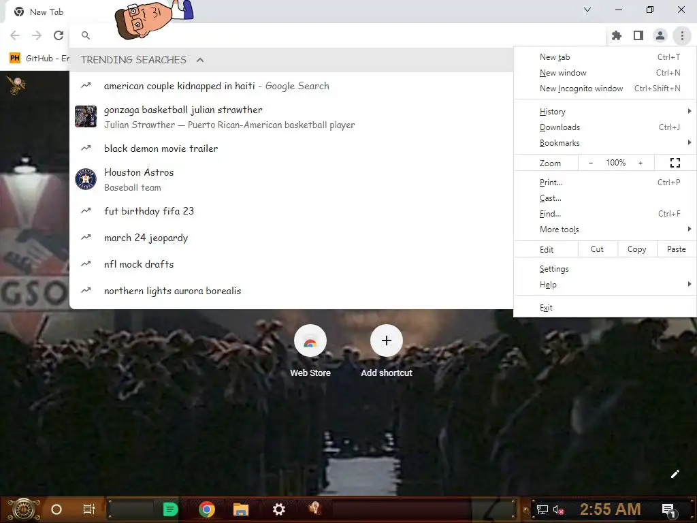Enter fullscreen using the zoom row icon
The height and width of the screenshot is (523, 697).
(x=675, y=163)
